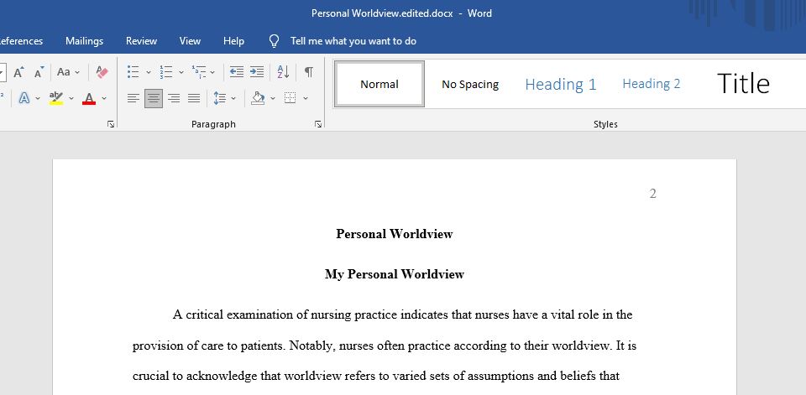Sort text with the A-Z sort icon
806x395 pixels.
283,72
